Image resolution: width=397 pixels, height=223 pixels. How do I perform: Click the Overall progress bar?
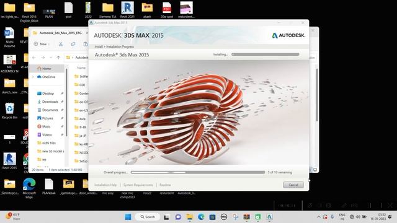pos(198,172)
